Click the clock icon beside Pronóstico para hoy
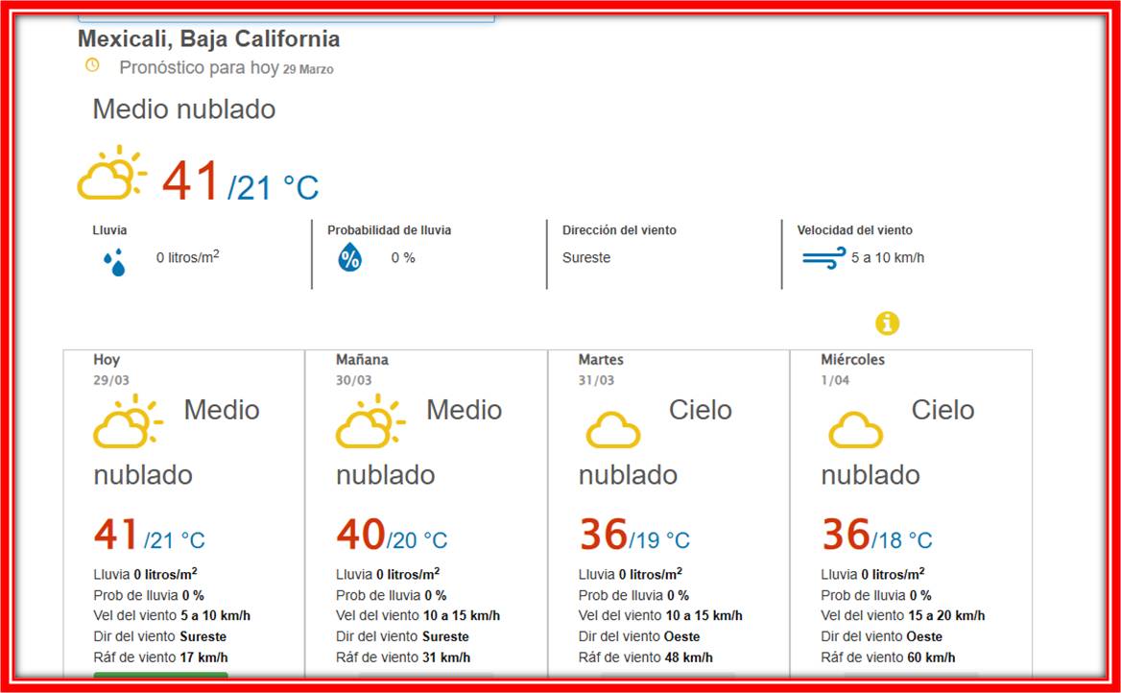This screenshot has width=1121, height=693. click(92, 66)
